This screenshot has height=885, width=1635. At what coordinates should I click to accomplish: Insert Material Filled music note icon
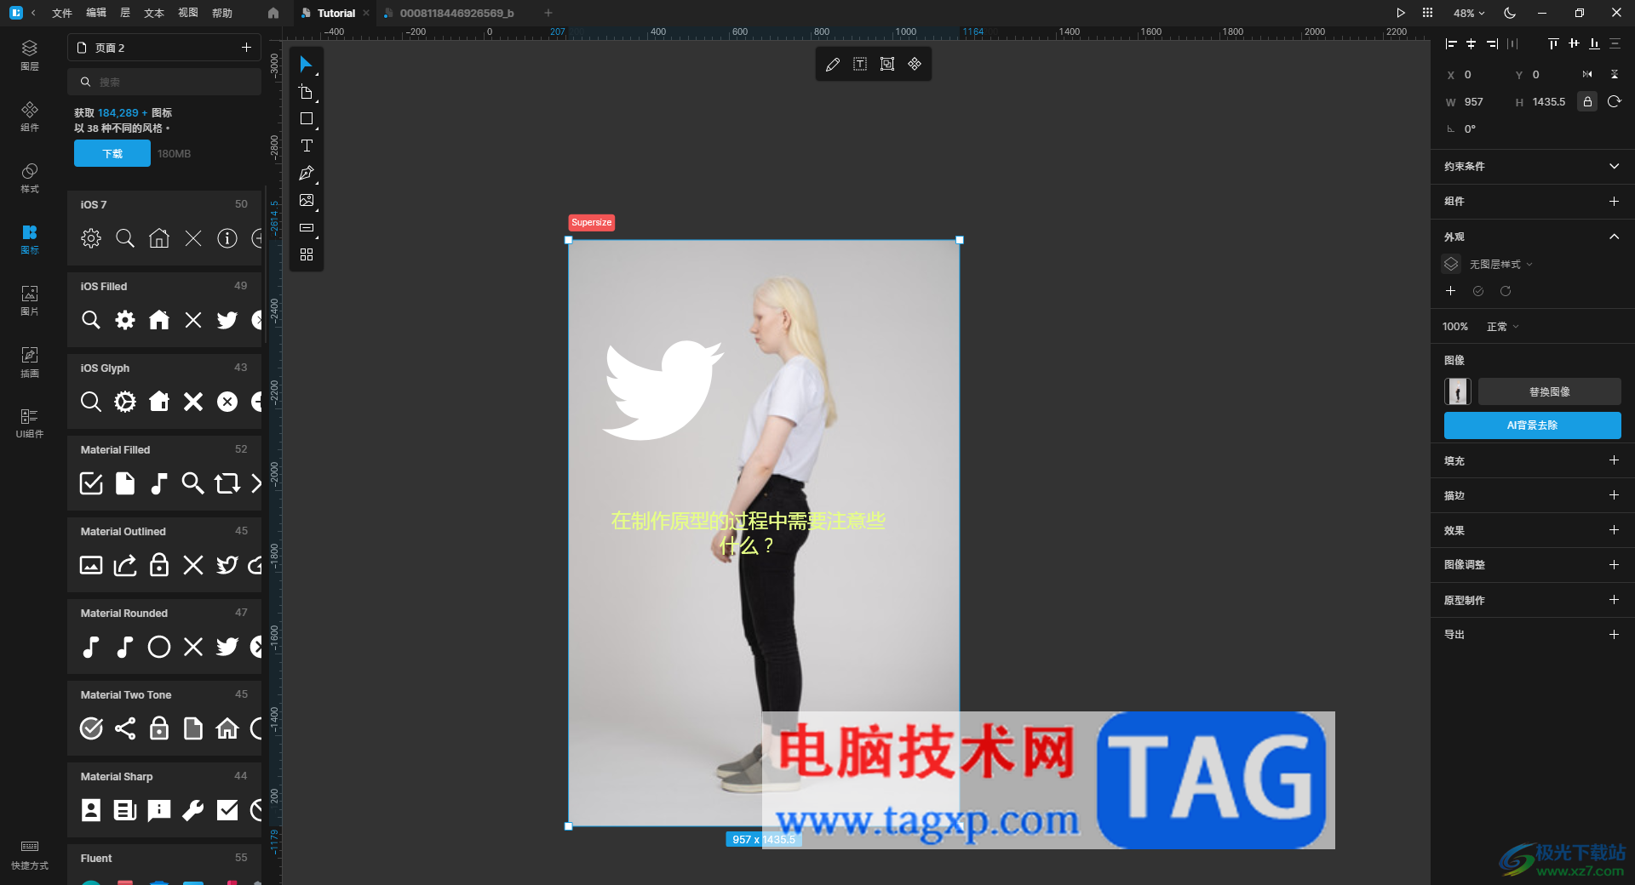tap(159, 483)
